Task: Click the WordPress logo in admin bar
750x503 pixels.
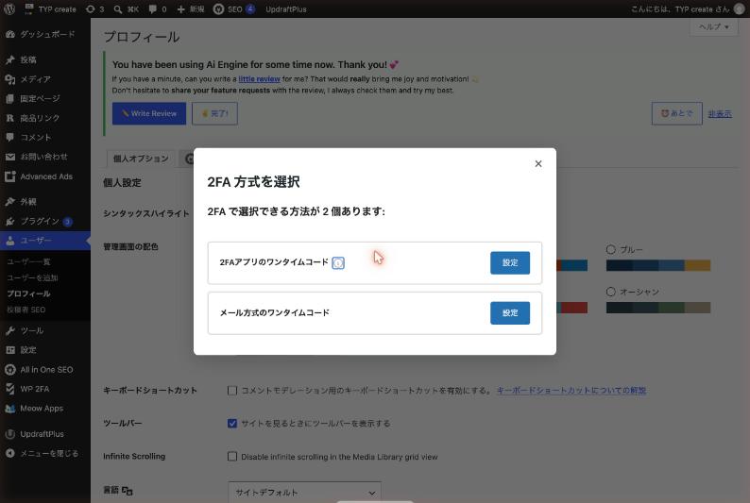Action: coord(9,9)
